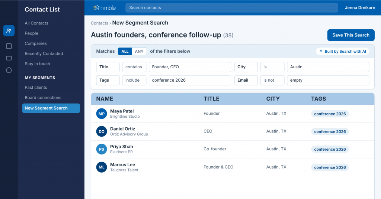381x199 pixels.
Task: Click conference 2026 tag for Priya Shah
Action: [330, 149]
